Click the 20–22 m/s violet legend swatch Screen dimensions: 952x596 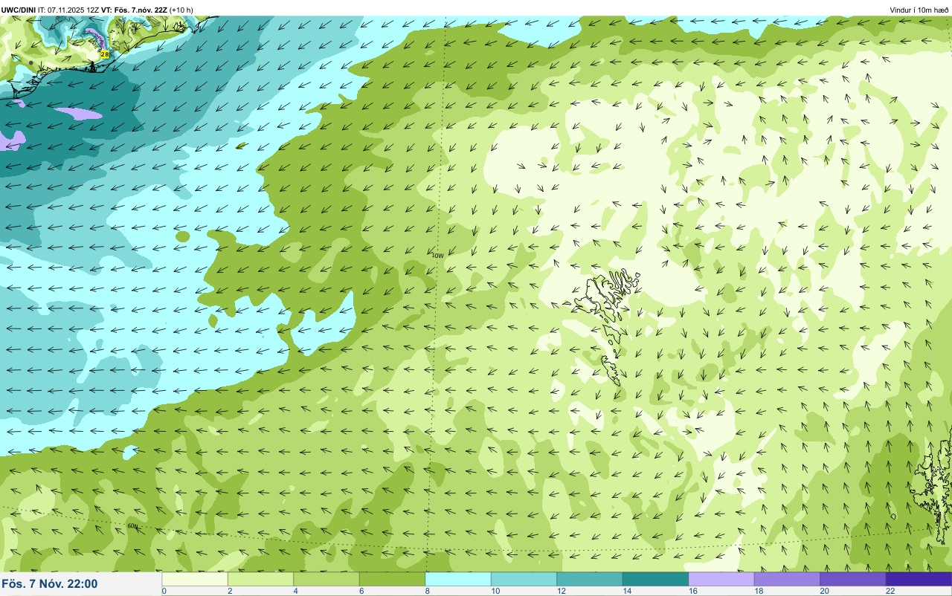(x=853, y=579)
